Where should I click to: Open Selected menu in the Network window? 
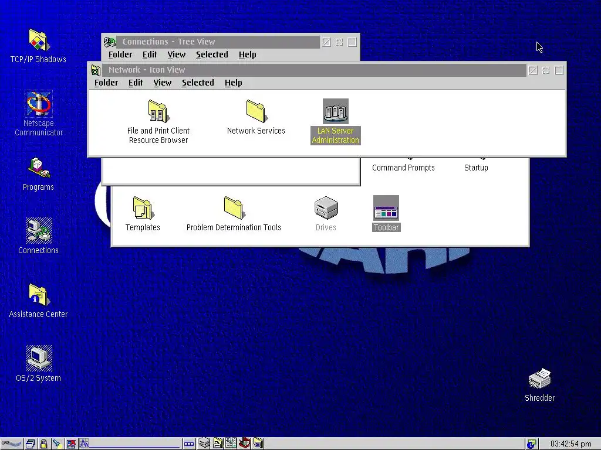[x=198, y=83]
